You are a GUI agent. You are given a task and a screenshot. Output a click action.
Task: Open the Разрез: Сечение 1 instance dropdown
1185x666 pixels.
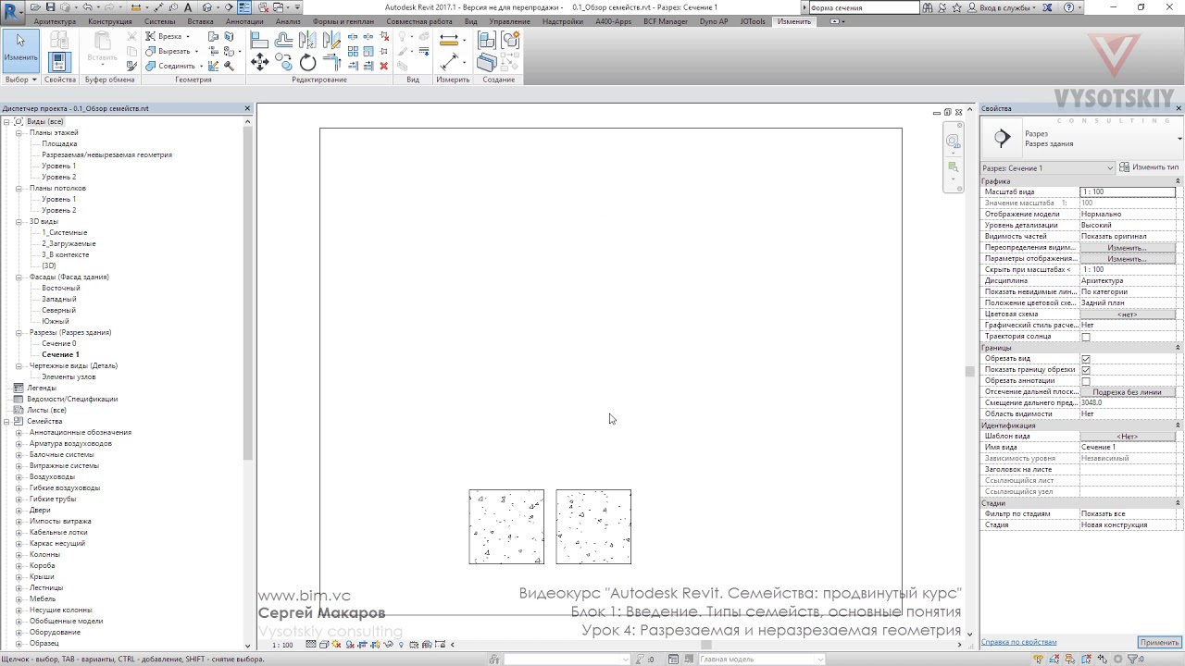point(1048,167)
